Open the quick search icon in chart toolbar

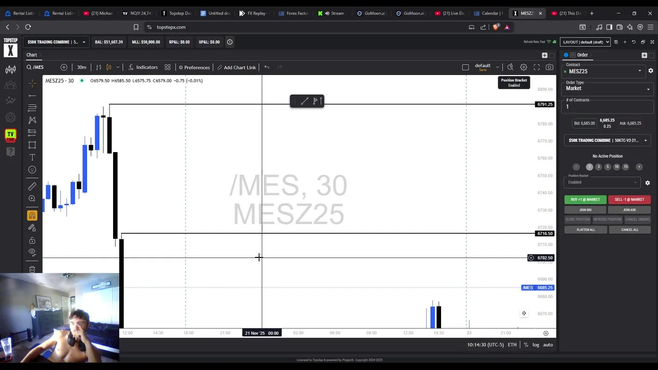coord(510,67)
